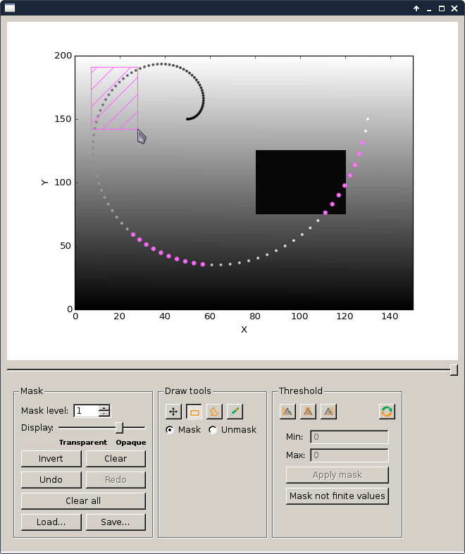Choose the mask-below-threshold icon
465x554 pixels.
coord(287,411)
